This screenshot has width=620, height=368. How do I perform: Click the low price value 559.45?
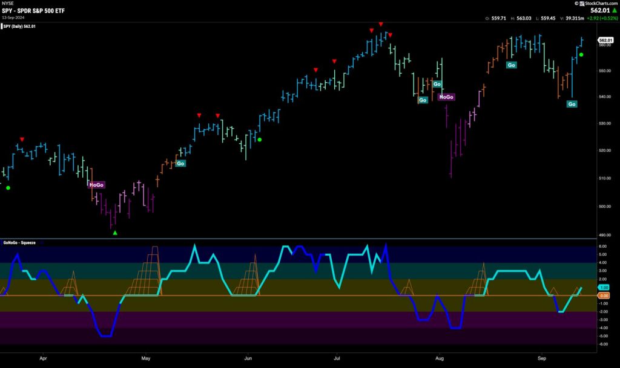click(x=548, y=18)
